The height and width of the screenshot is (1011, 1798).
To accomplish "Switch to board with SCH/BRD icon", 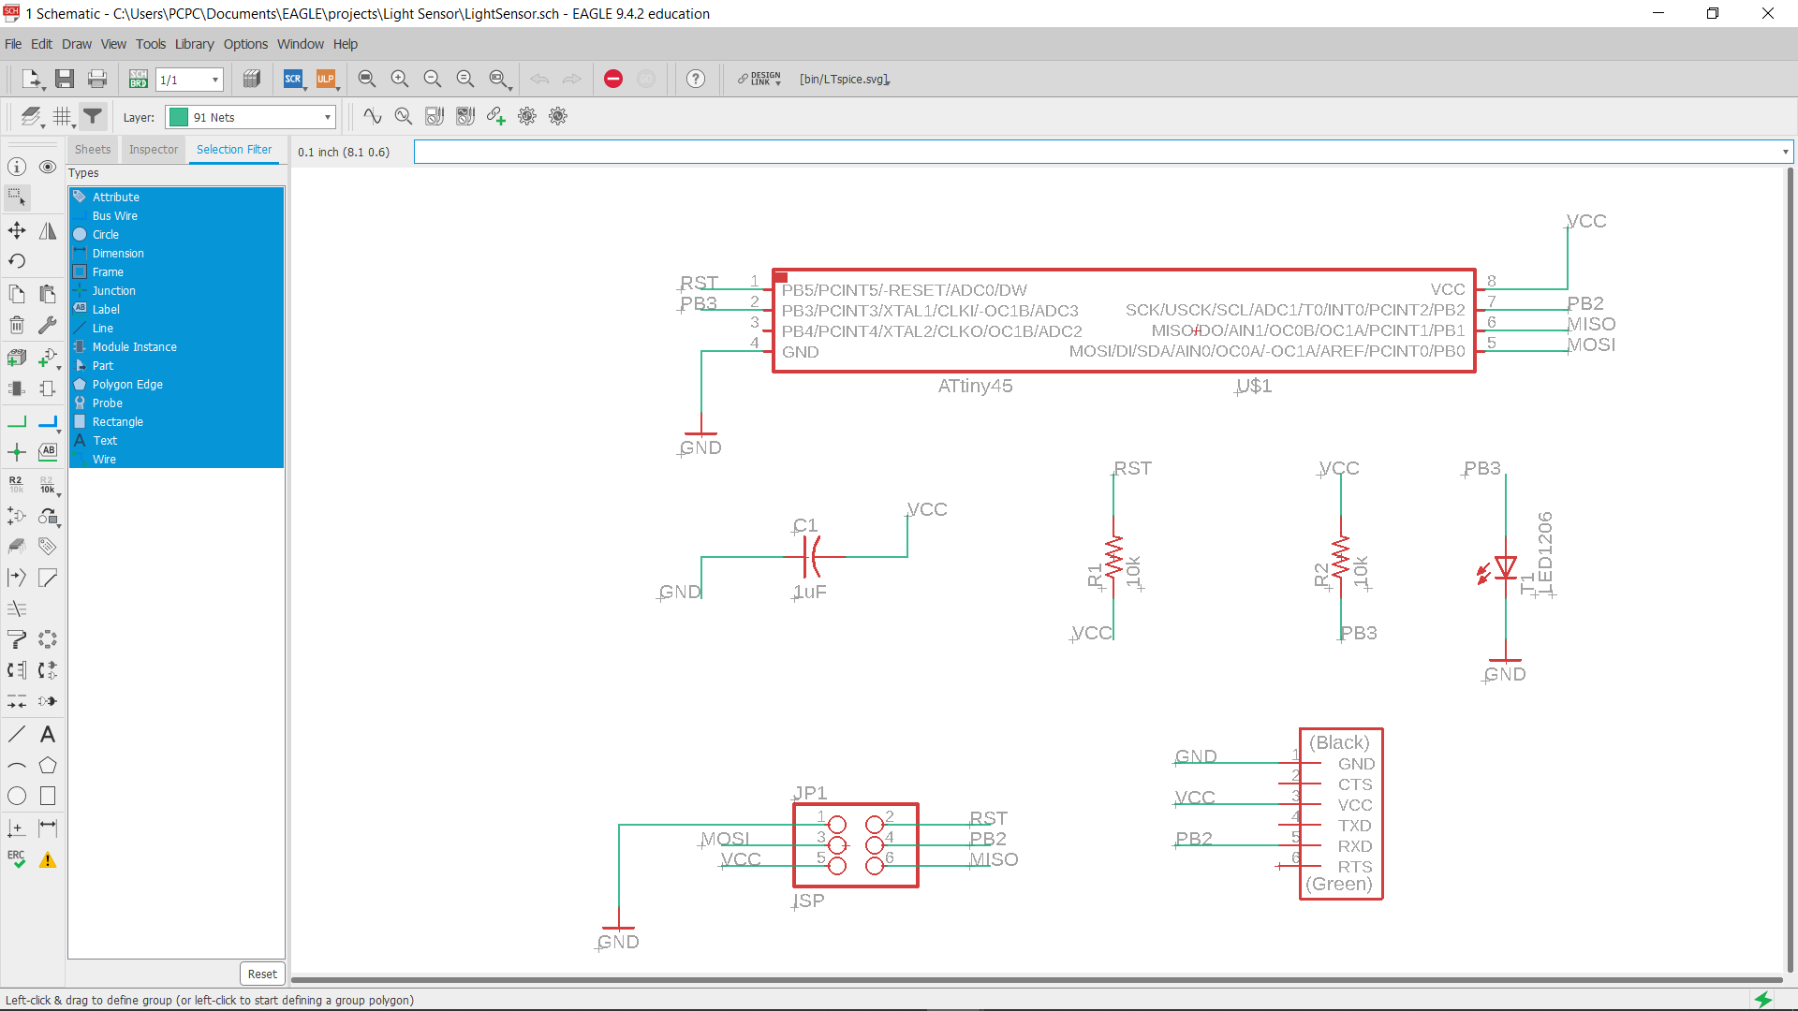I will pos(138,80).
